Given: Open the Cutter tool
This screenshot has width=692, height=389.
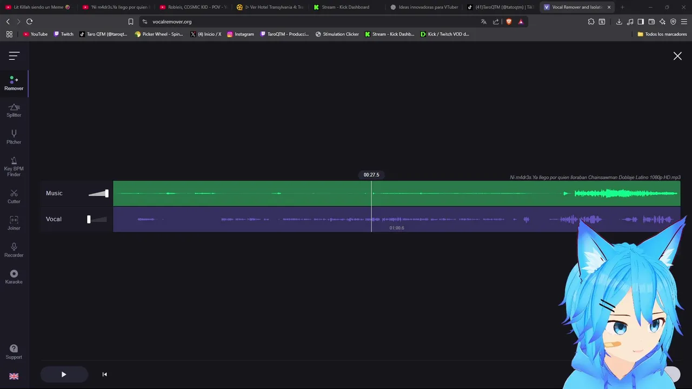Looking at the screenshot, I should 14,196.
